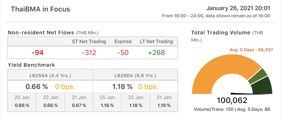This screenshot has height=120, width=281.
Task: Click the 1.18 % current yield figure
Action: [x=122, y=87]
